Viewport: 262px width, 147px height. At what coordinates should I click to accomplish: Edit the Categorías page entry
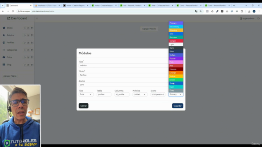(28, 50)
